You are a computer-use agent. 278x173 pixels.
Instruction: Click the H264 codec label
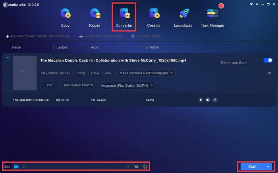95,73
